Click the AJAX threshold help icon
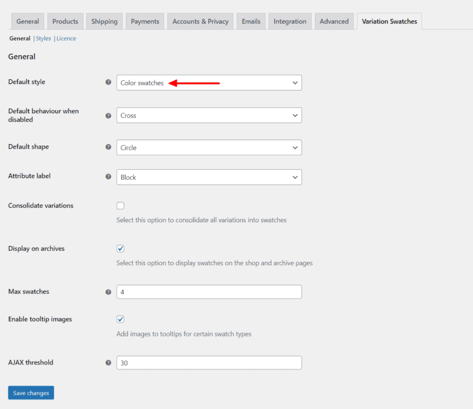 [108, 363]
